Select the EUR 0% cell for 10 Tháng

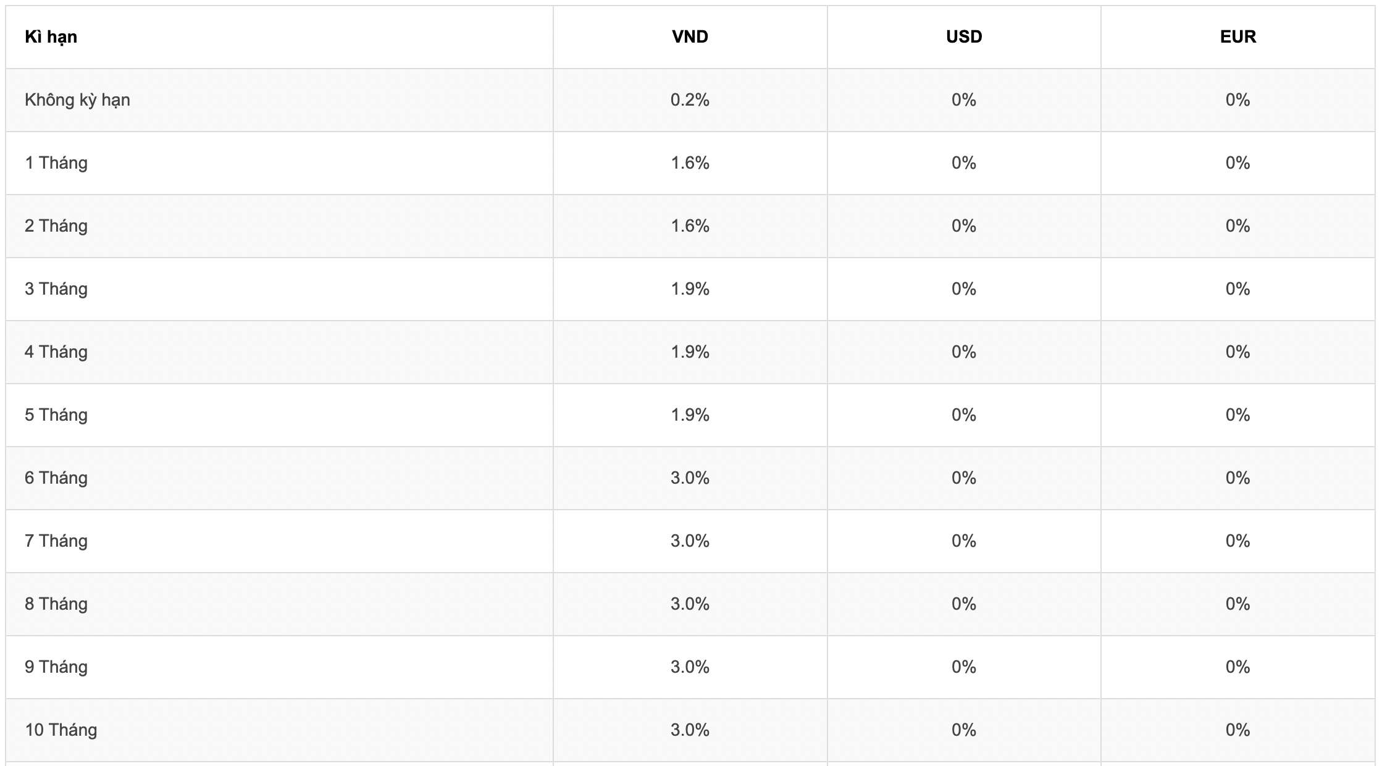coord(1238,730)
